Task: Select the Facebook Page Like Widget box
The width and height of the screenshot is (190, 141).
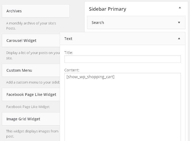Action: point(31,95)
